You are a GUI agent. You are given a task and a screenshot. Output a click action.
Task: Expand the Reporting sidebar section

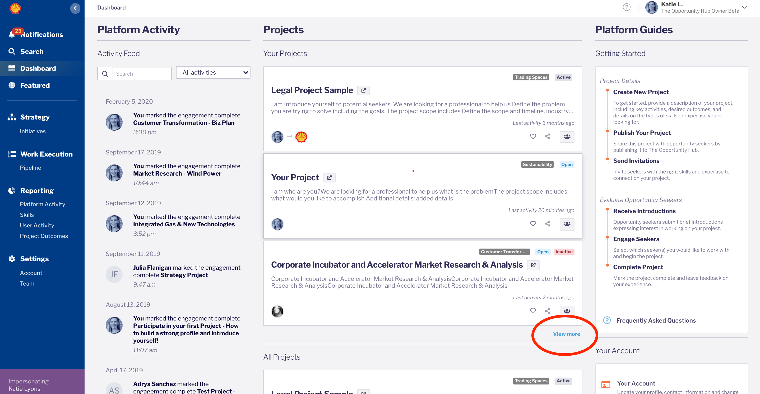(x=37, y=191)
